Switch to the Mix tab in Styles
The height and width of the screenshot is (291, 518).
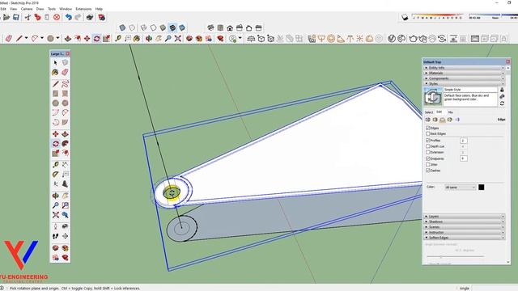click(450, 112)
